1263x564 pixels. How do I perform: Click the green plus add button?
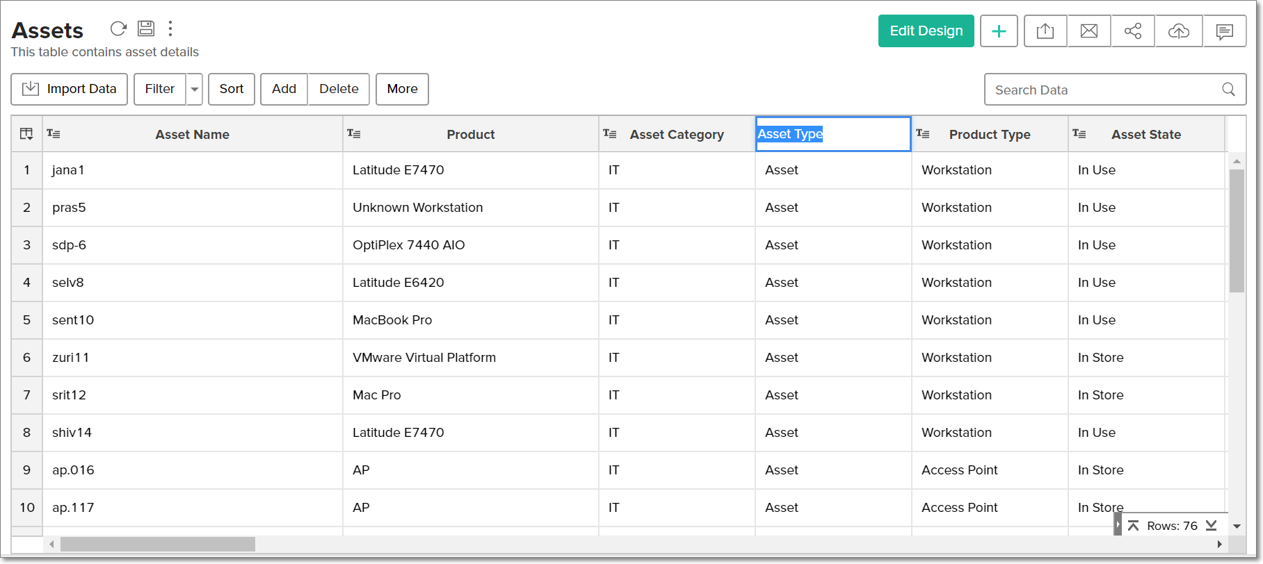999,31
